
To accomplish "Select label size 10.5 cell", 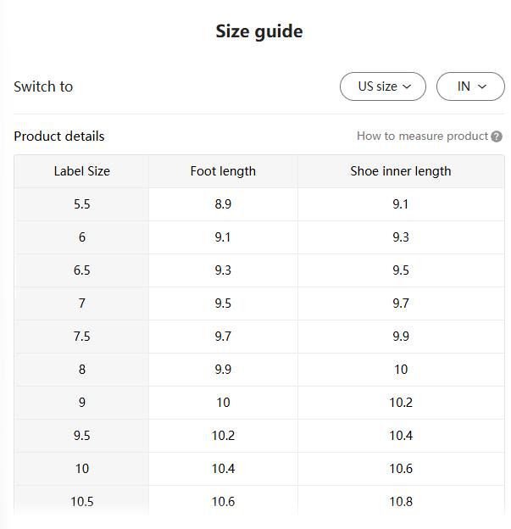I will coord(81,502).
